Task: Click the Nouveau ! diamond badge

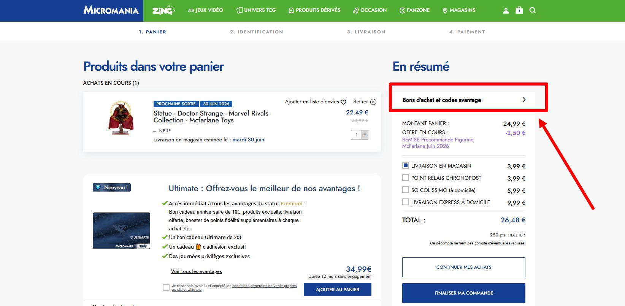Action: [112, 187]
